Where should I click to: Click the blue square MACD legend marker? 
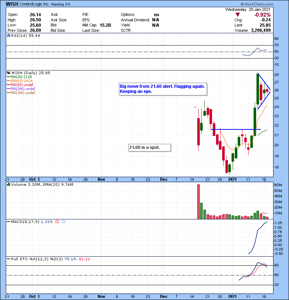(x=64, y=222)
